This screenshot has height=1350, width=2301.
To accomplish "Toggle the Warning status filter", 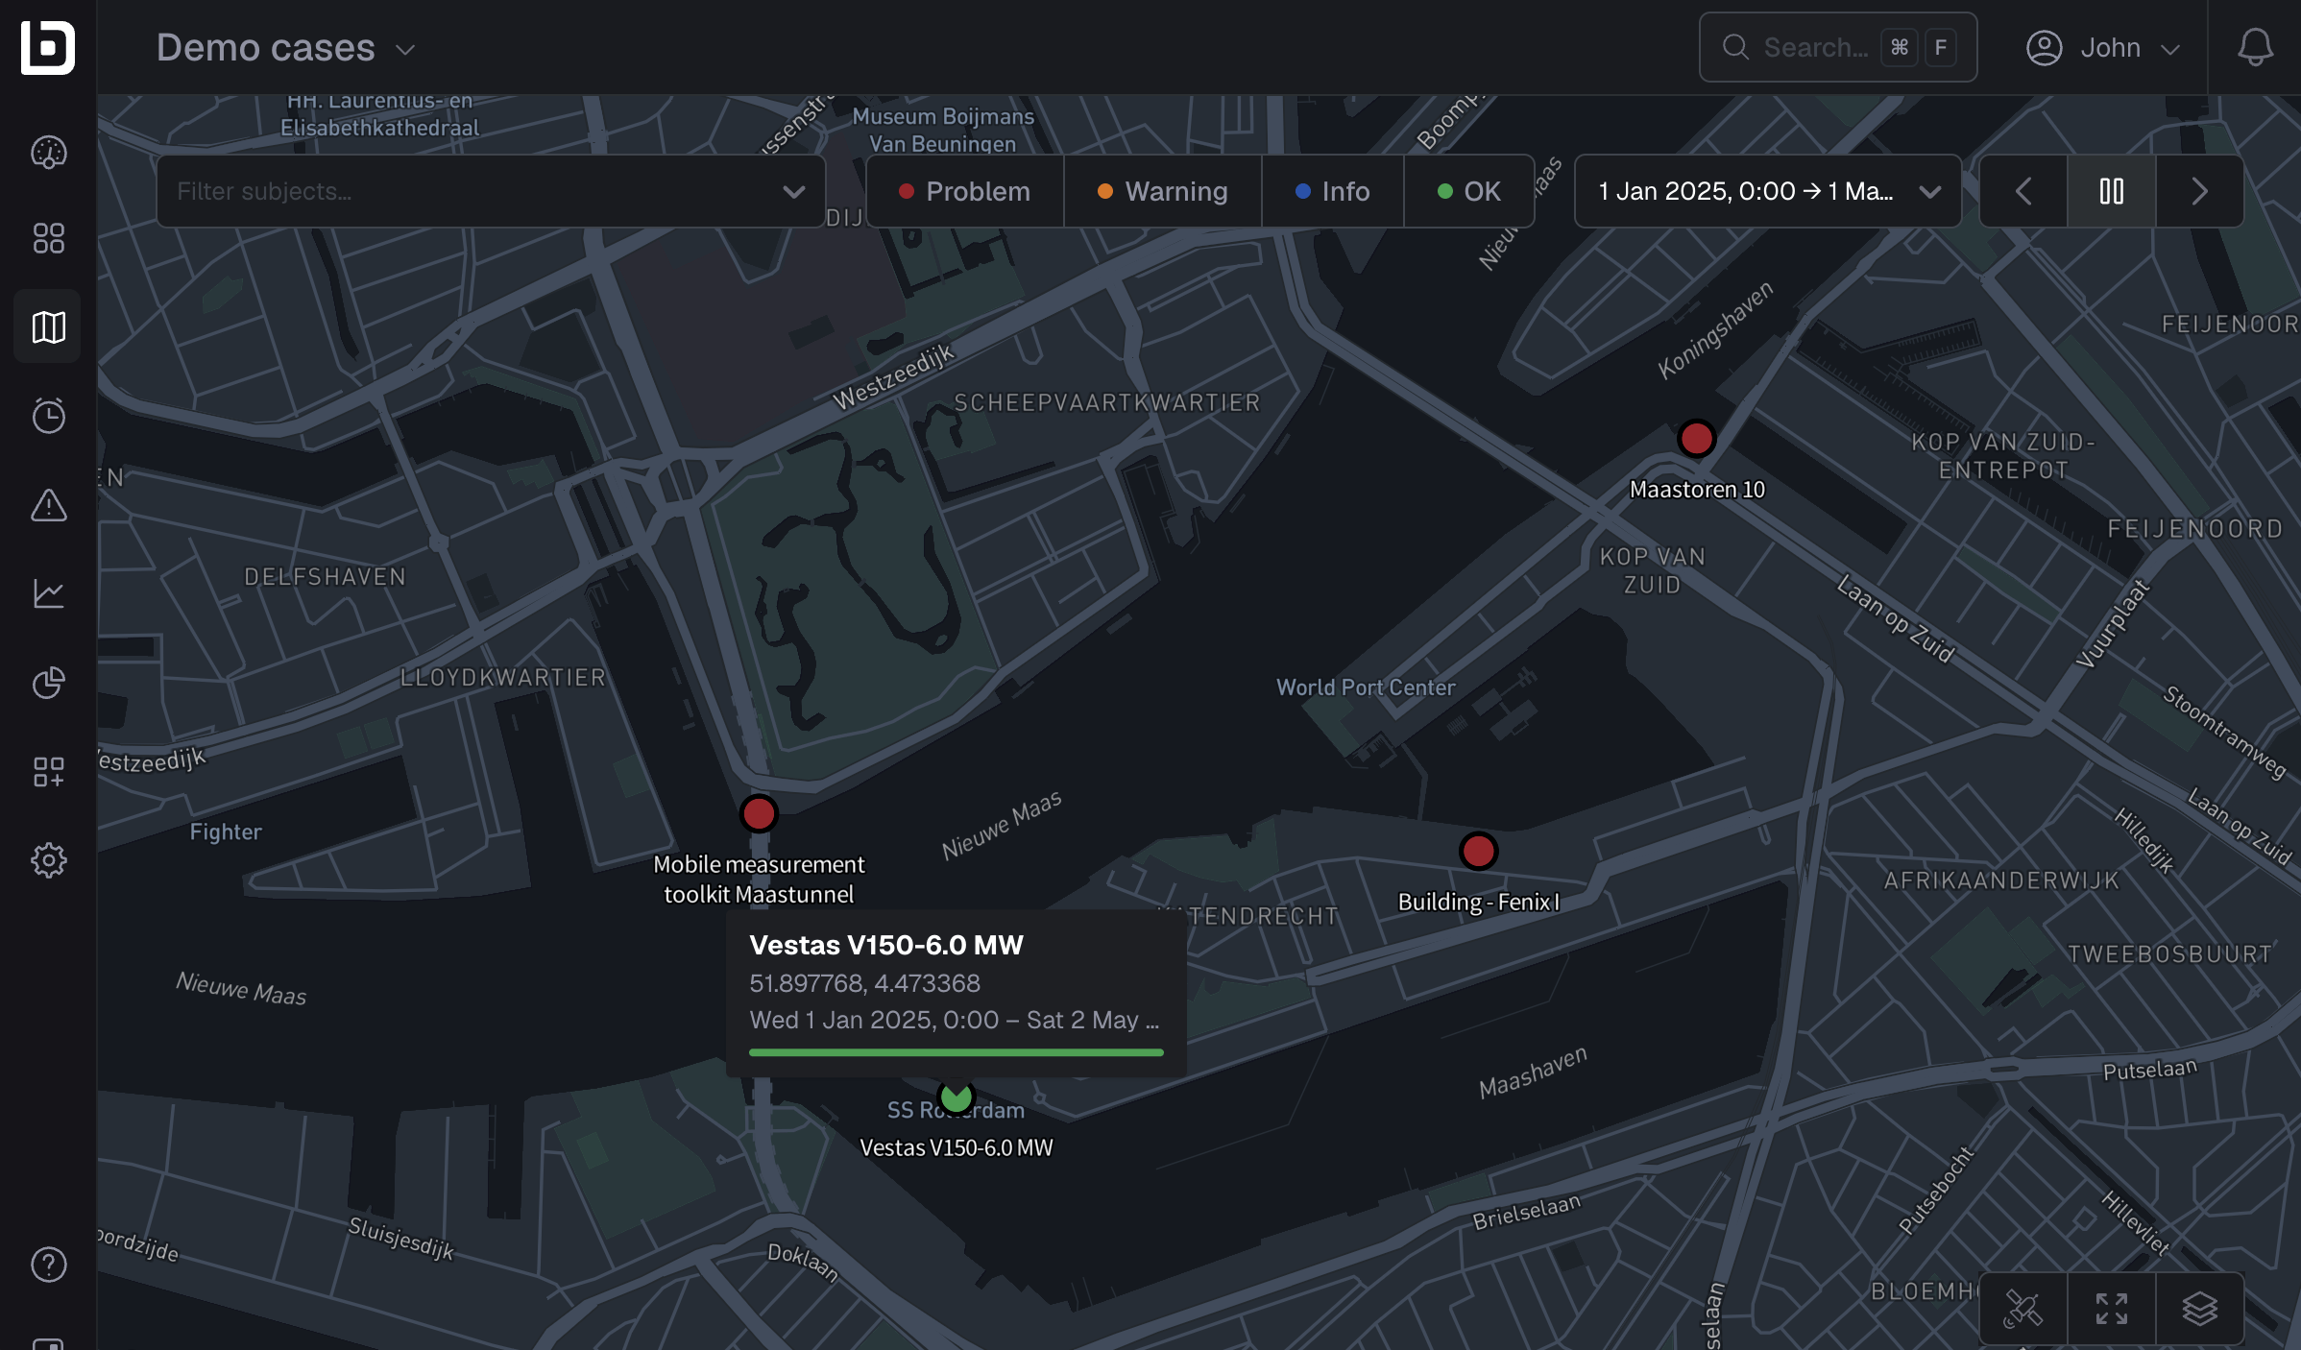I will coord(1163,191).
